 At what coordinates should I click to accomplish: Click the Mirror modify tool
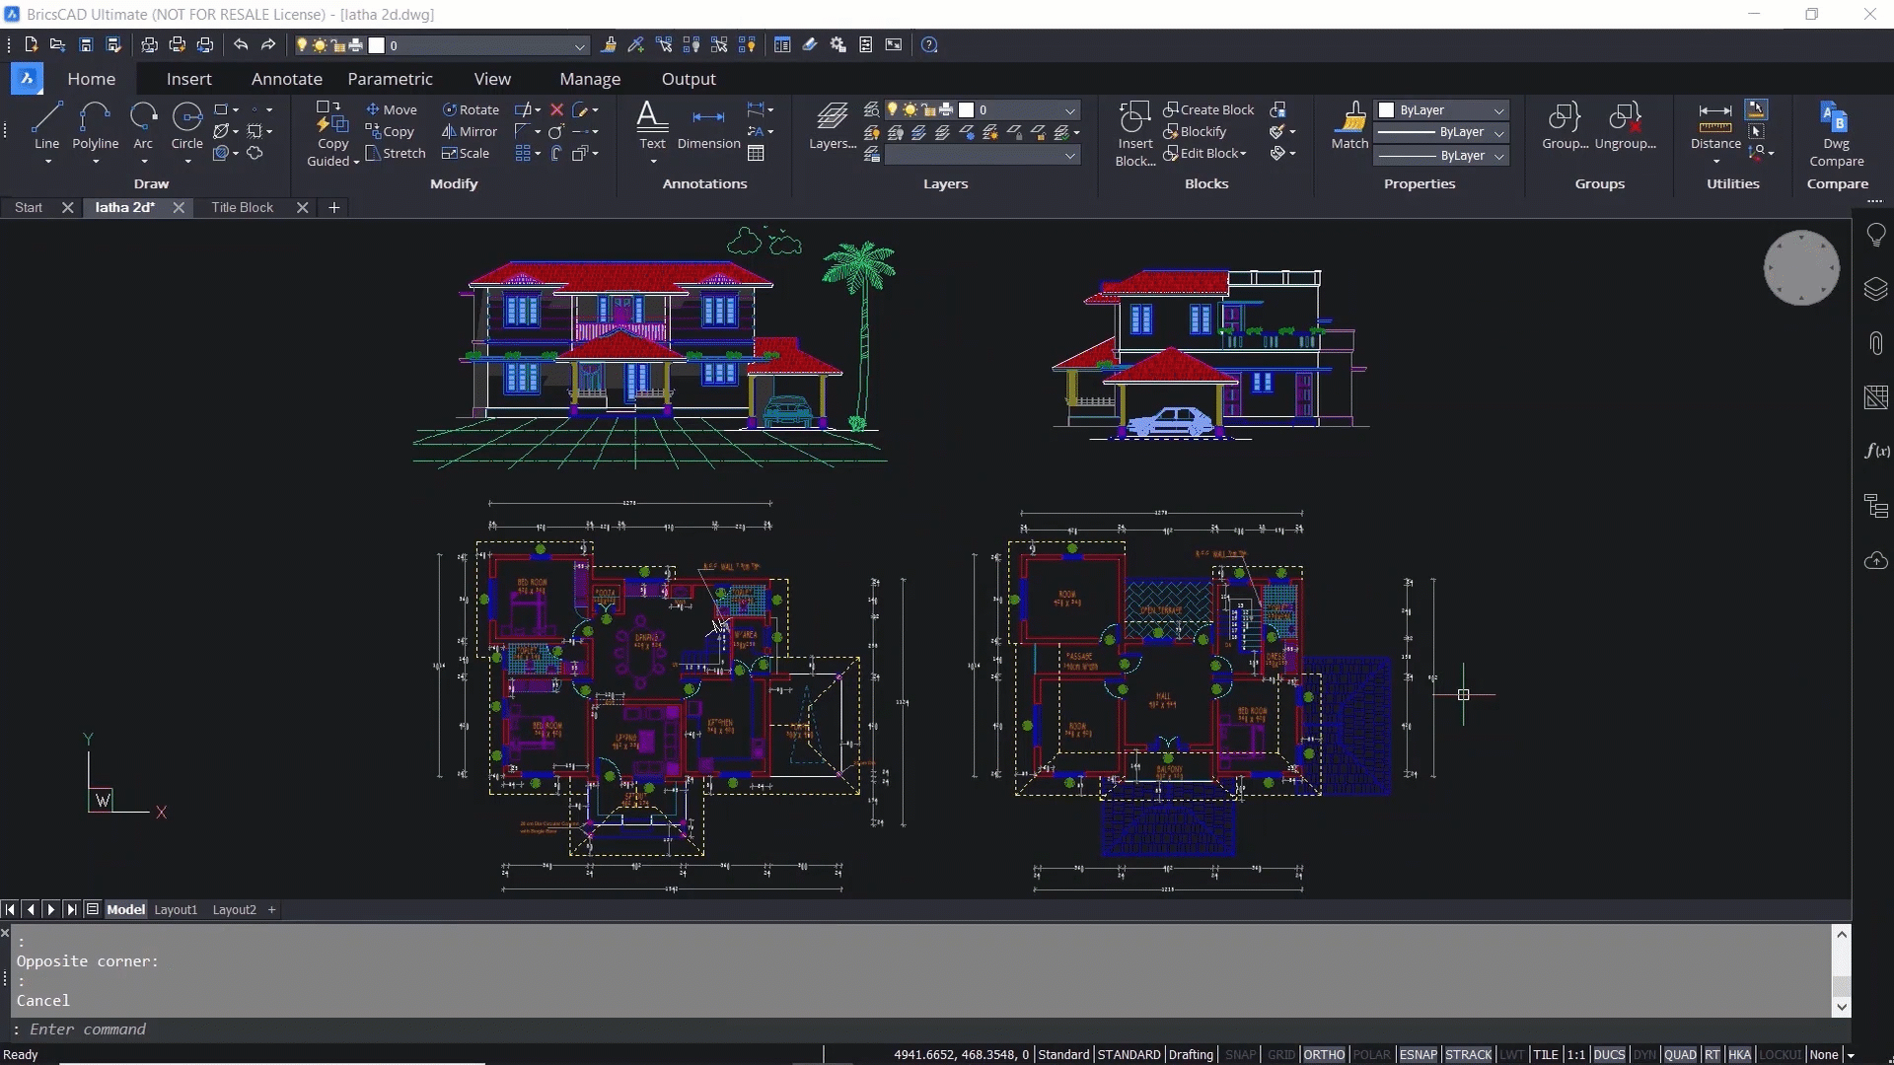tap(470, 131)
